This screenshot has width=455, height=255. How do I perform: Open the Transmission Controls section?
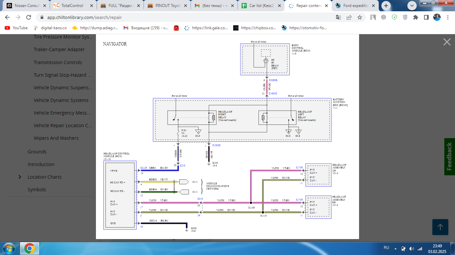click(x=58, y=62)
